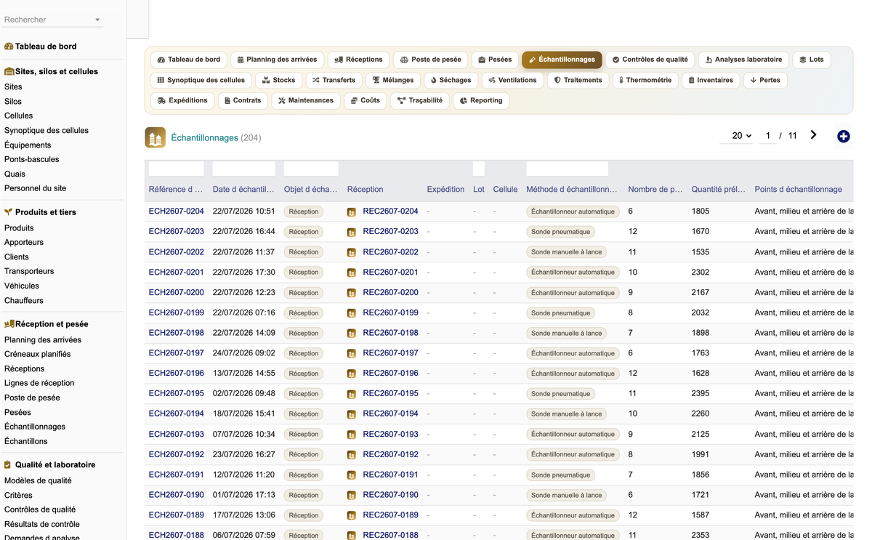Viewport: 872px width, 540px height.
Task: Click the dashboard gauge icon in the sidebar
Action: (9, 47)
